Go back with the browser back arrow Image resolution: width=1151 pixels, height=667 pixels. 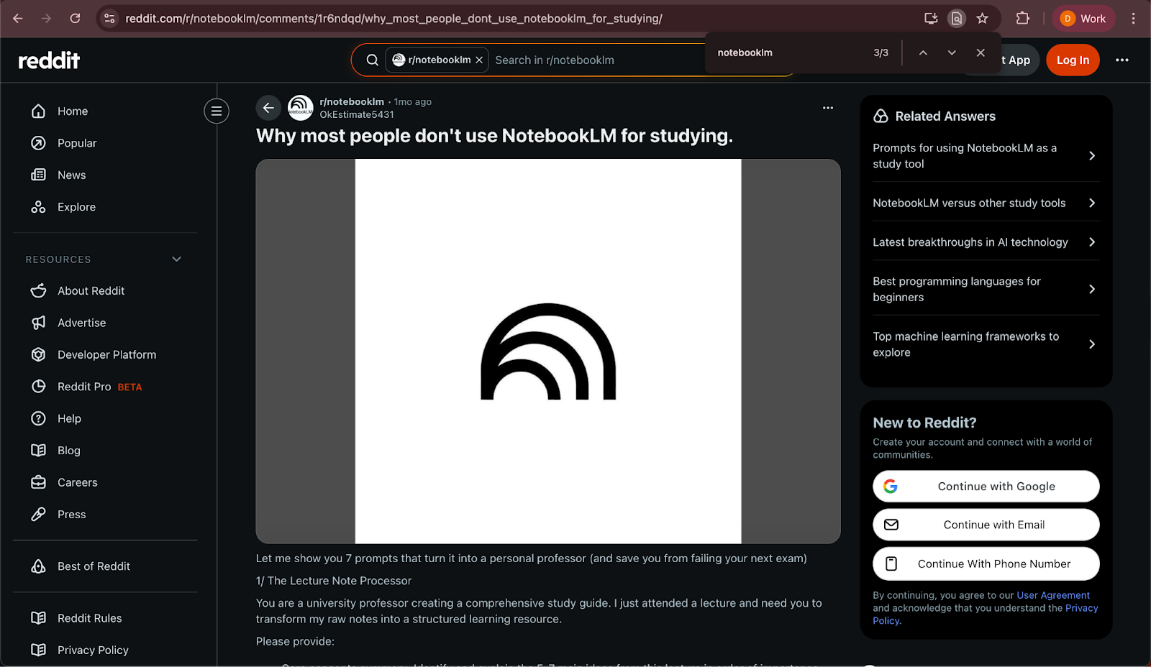pos(18,19)
